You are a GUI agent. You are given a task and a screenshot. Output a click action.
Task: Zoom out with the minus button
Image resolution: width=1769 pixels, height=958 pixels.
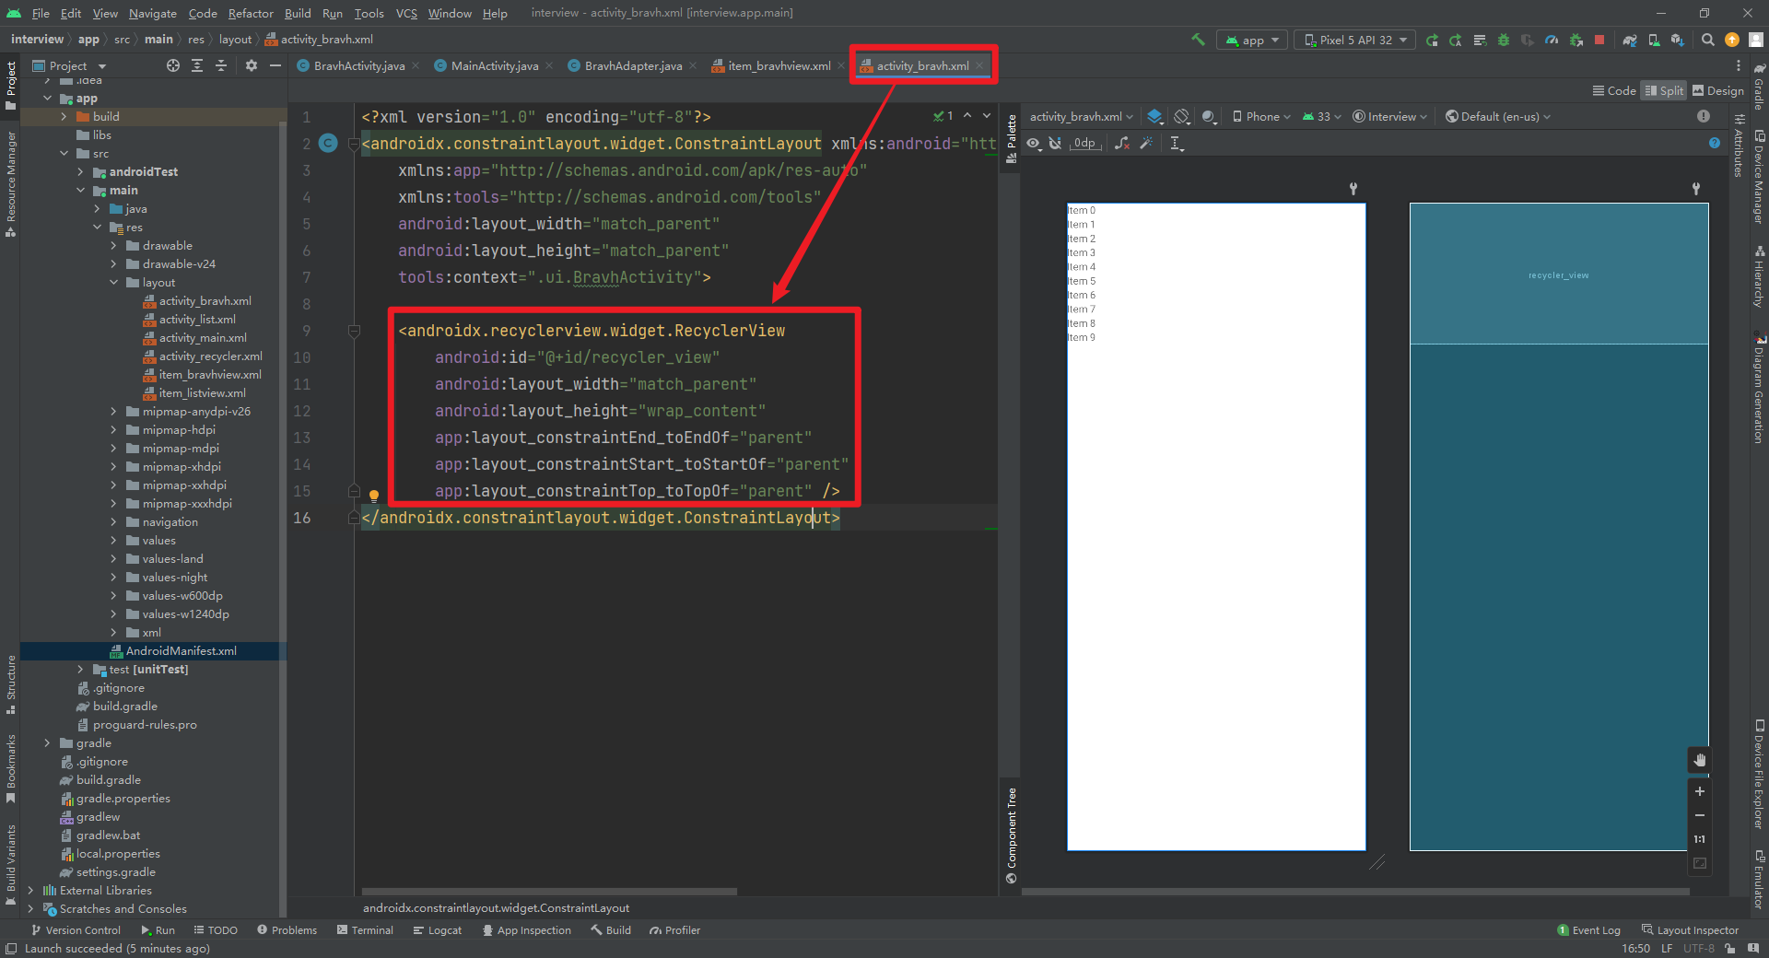tap(1700, 815)
